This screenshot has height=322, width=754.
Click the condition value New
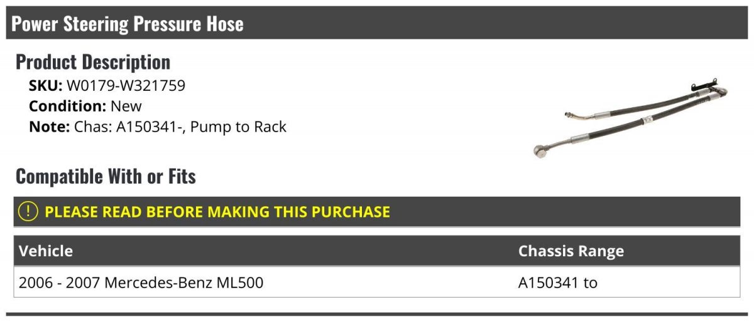click(126, 106)
